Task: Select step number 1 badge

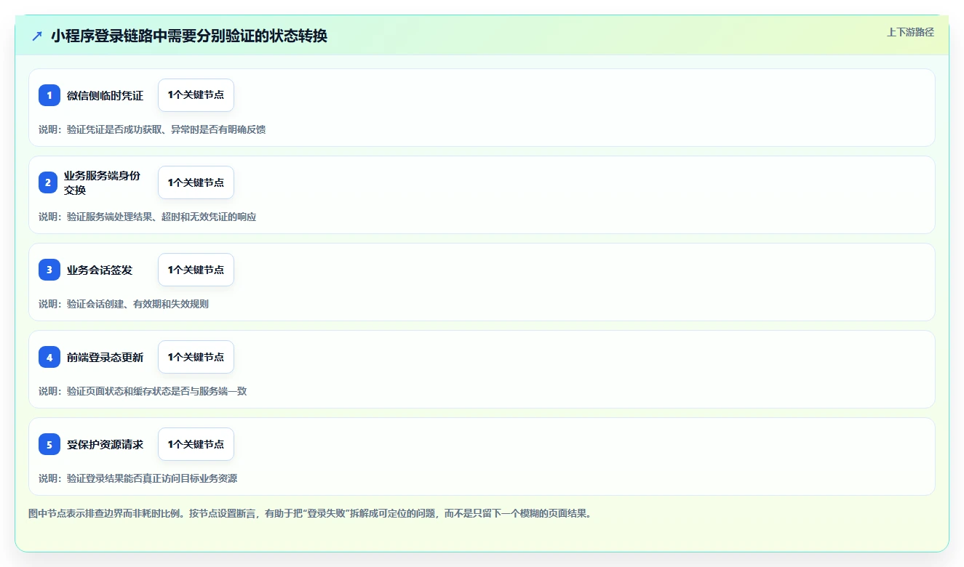Action: pyautogui.click(x=49, y=95)
